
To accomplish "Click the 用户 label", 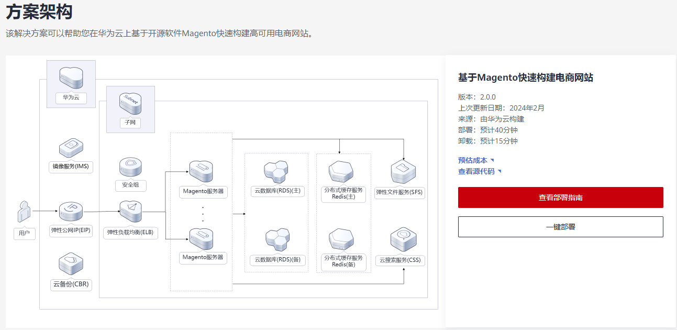I will [x=24, y=233].
